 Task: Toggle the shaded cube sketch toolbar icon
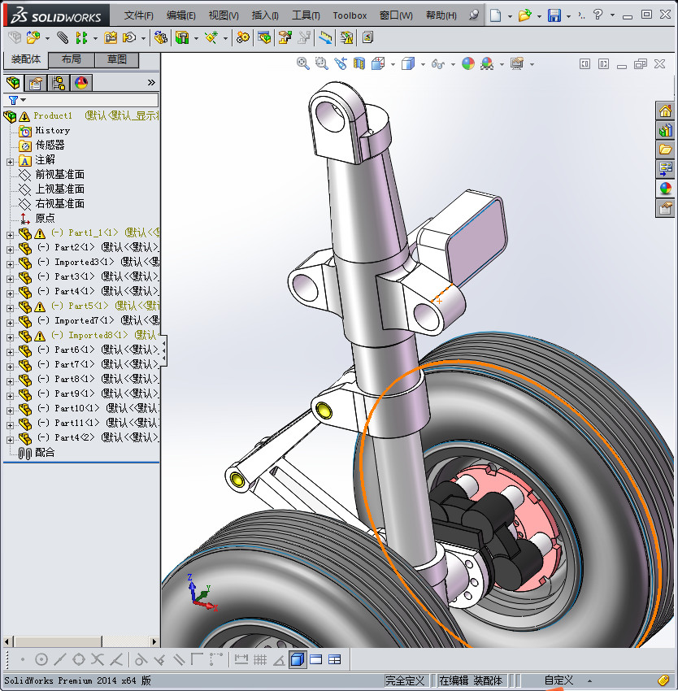[298, 660]
